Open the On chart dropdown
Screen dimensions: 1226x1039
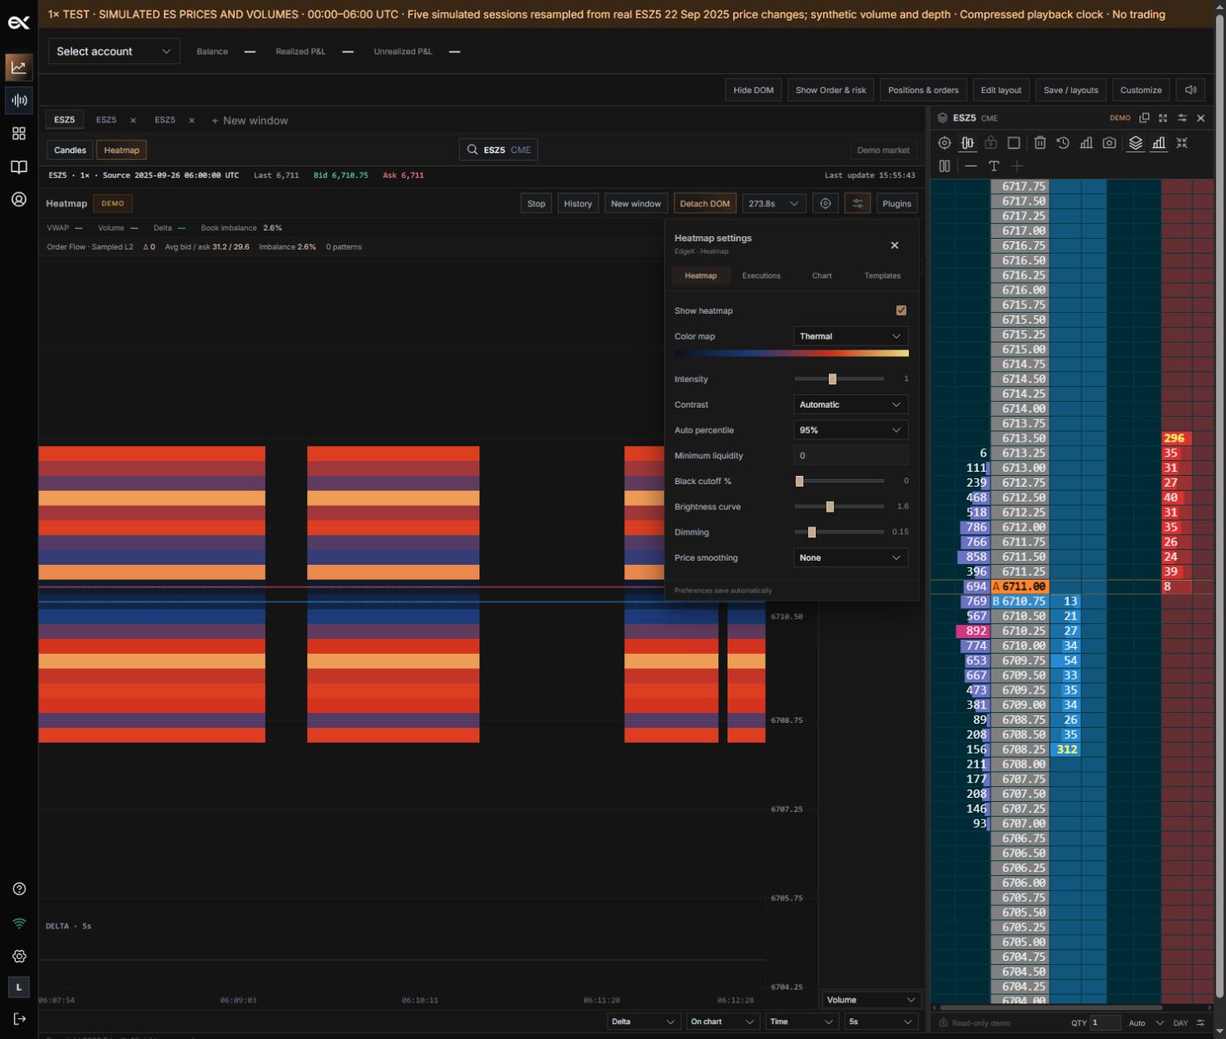[x=722, y=1022]
